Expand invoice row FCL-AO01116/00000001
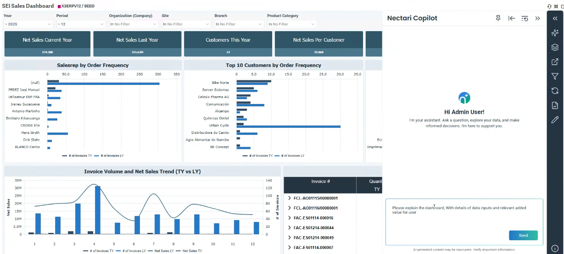The image size is (564, 254). point(290,208)
